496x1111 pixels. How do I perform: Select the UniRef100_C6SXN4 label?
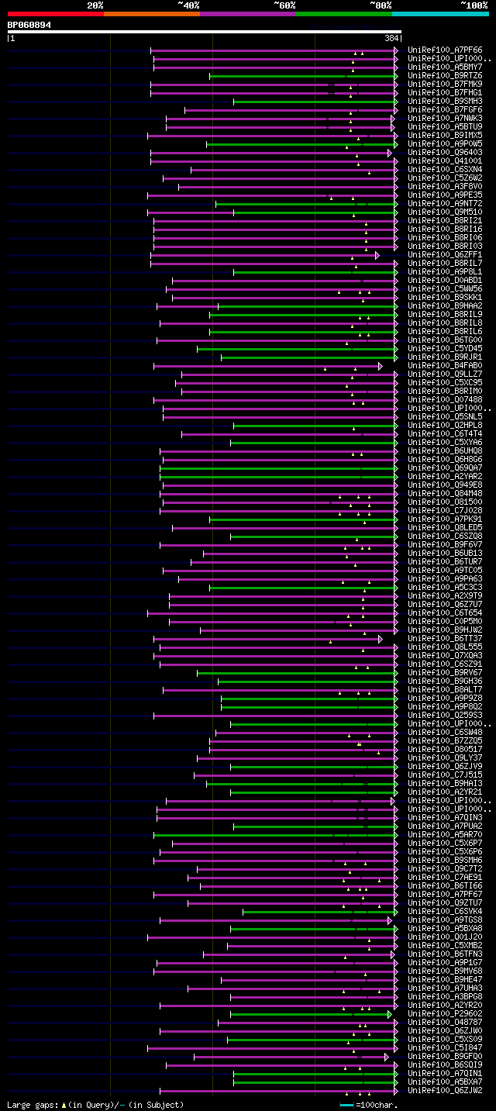click(x=445, y=170)
